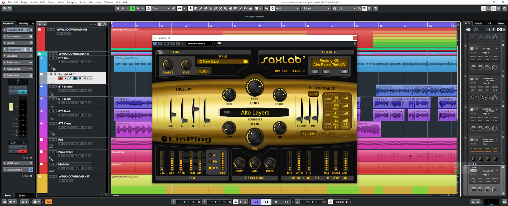The width and height of the screenshot is (508, 206).
Task: Switch to the Visibility tab
Action: click(x=23, y=23)
